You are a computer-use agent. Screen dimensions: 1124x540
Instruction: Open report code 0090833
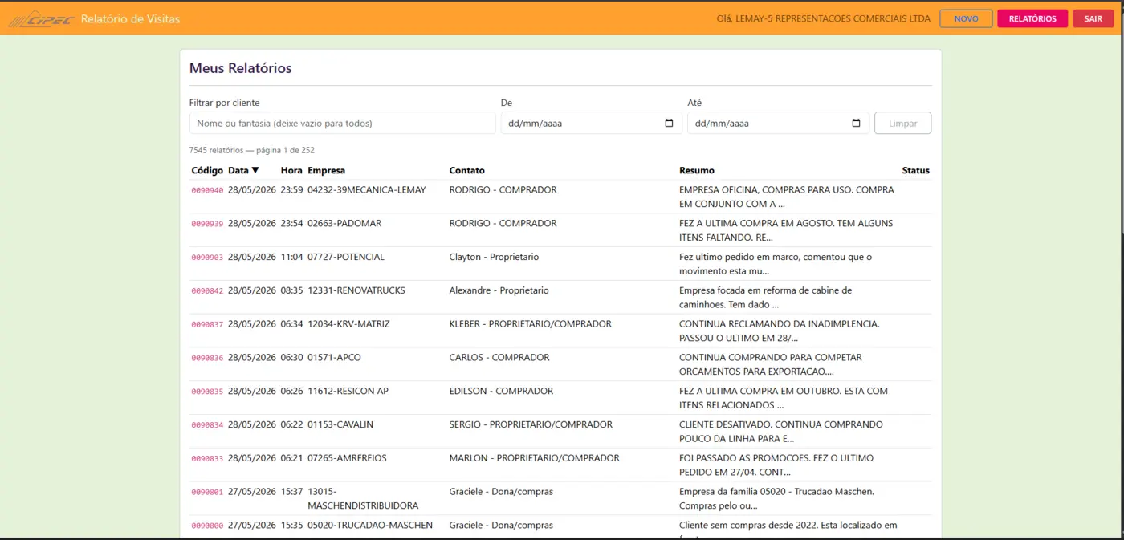pos(207,459)
